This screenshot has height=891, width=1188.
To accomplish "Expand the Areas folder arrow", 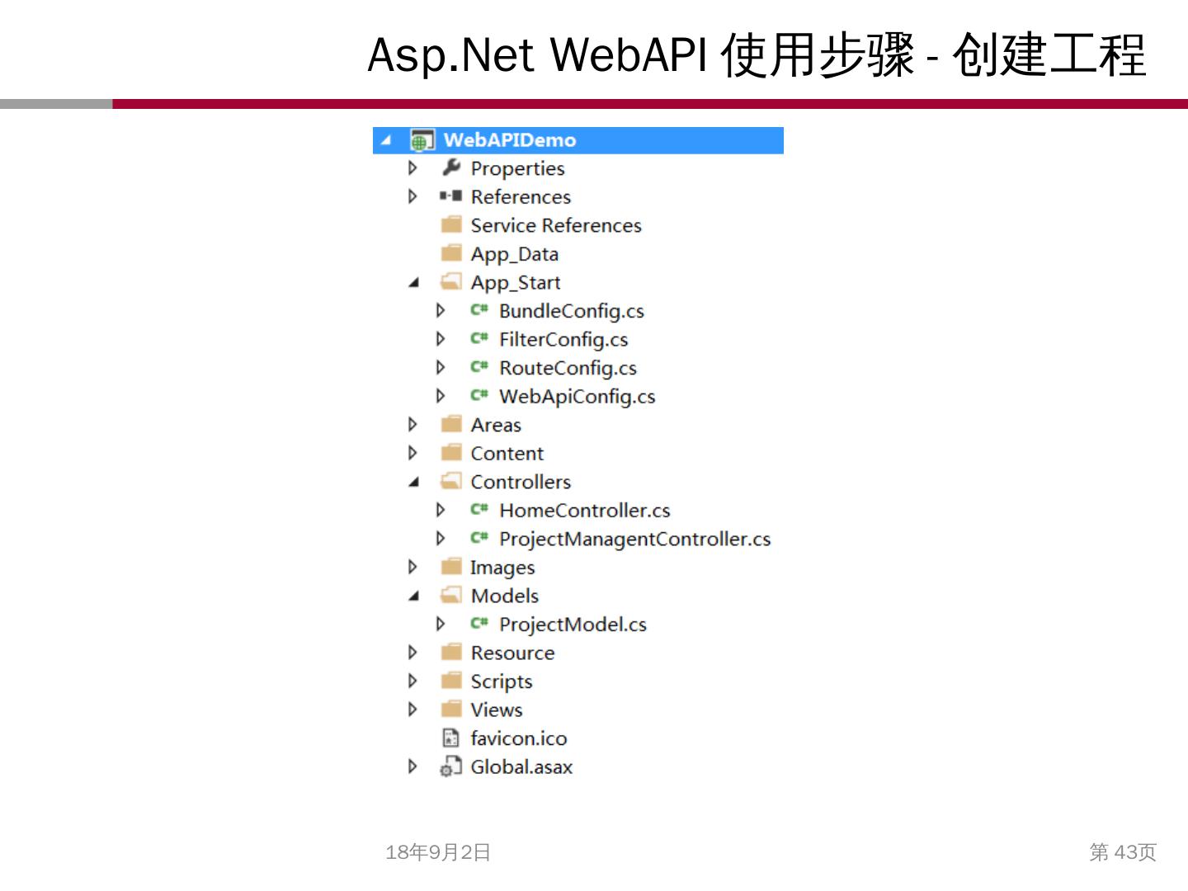I will (412, 425).
